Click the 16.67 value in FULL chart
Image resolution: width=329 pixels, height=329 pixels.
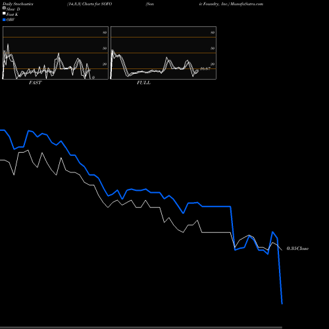click(x=205, y=68)
